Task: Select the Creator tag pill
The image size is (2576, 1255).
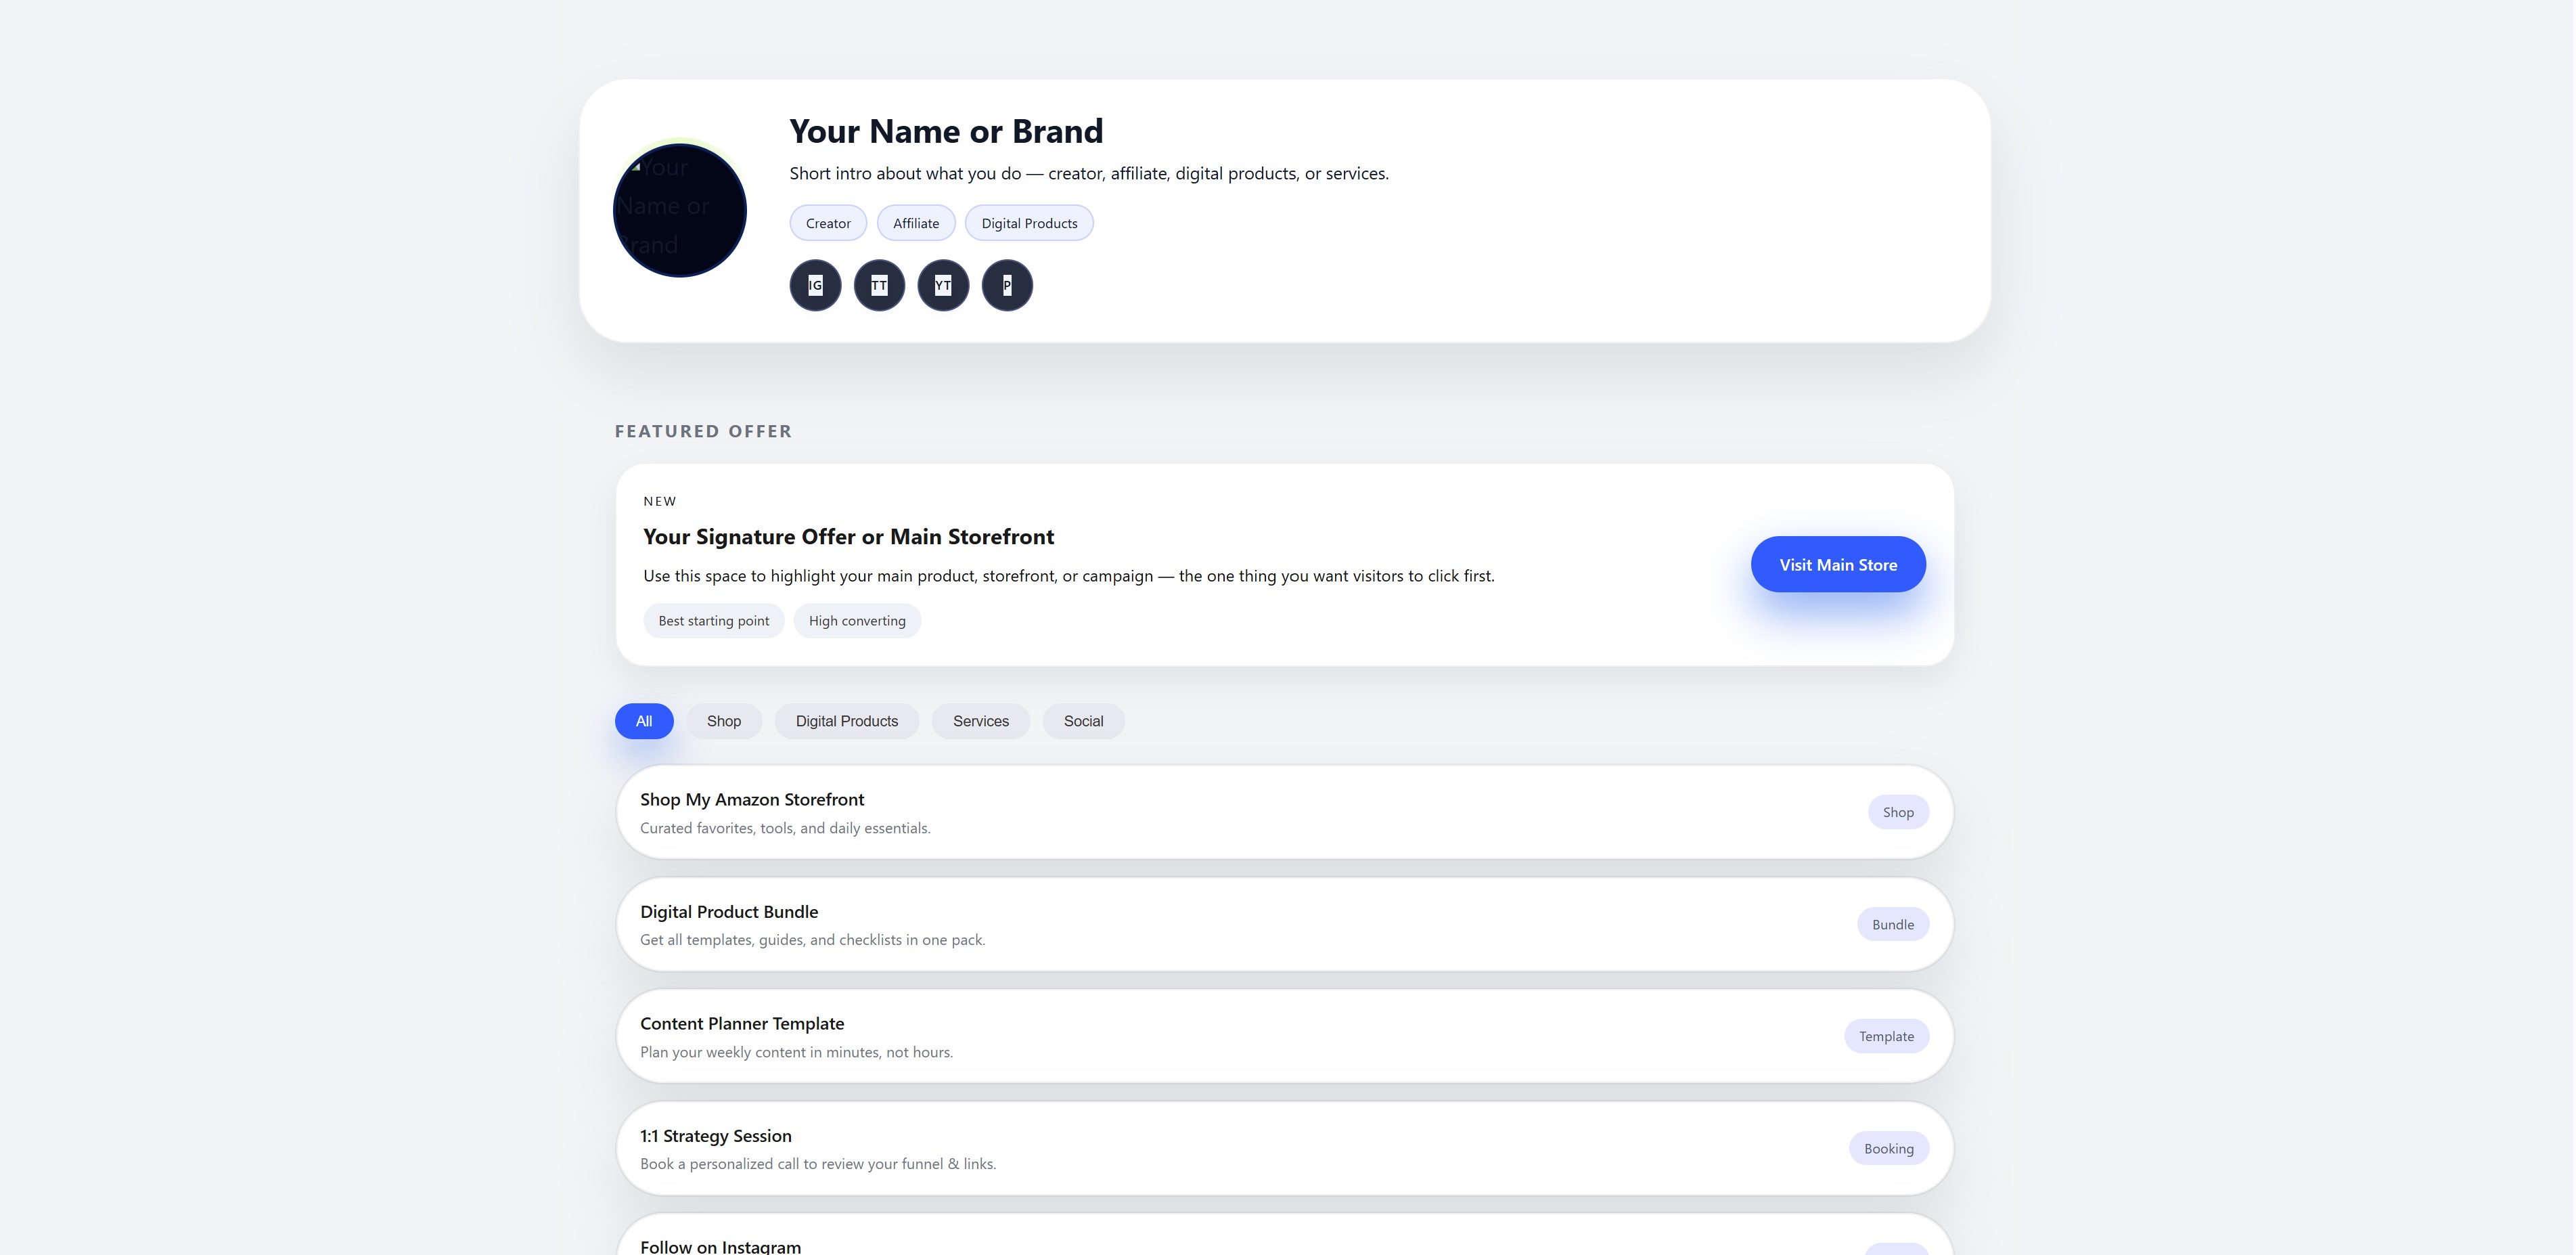Action: pyautogui.click(x=827, y=222)
